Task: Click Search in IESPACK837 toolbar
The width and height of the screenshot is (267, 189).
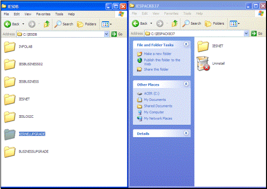Action: [191, 24]
